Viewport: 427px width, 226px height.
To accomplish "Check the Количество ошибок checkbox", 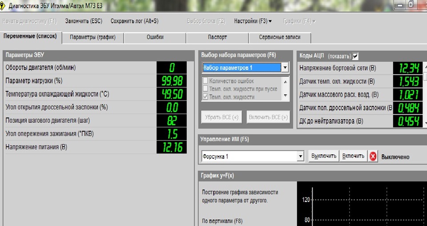I will click(205, 81).
